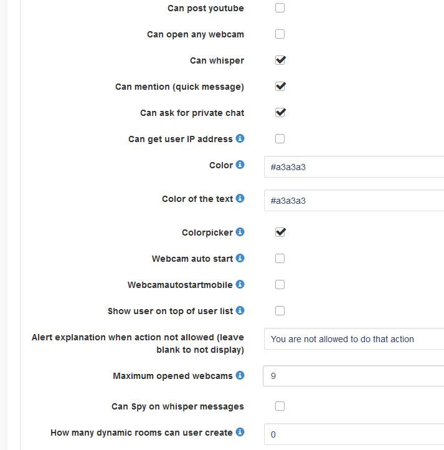Click info icon beside Webcam auto start

point(240,258)
